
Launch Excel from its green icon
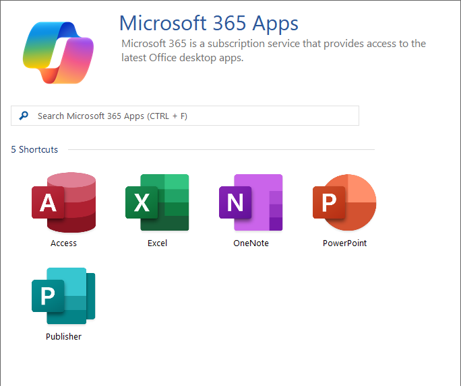pyautogui.click(x=157, y=202)
